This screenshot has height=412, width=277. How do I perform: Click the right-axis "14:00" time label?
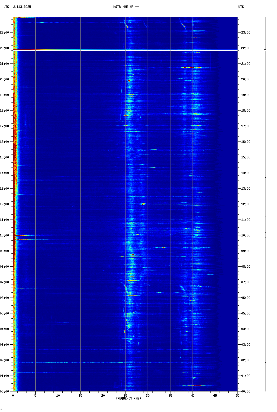tap(246, 173)
